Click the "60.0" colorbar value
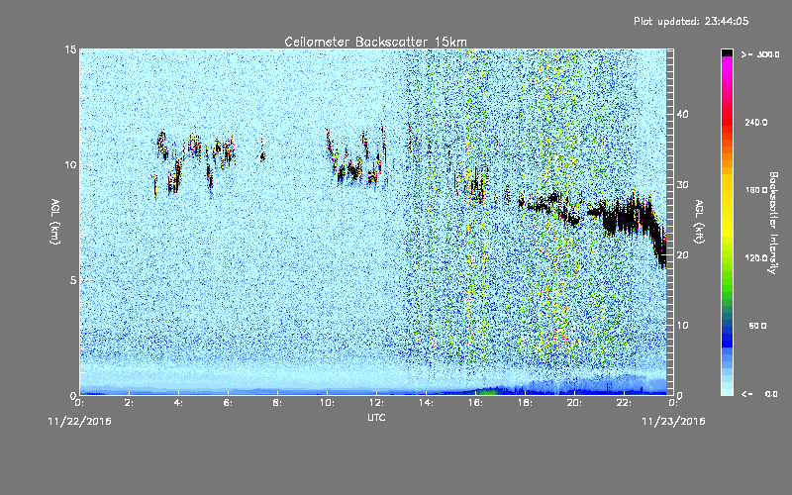The height and width of the screenshot is (495, 792). 757,326
